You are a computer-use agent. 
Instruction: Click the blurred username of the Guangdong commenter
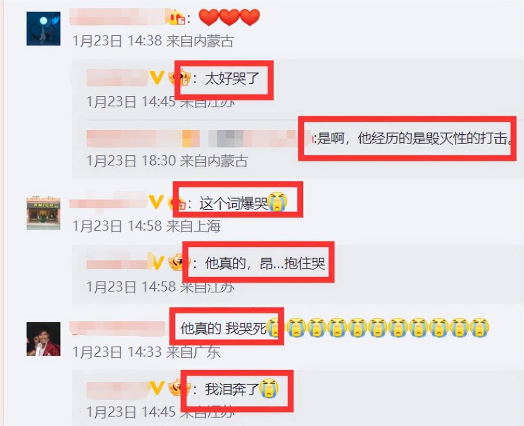pos(117,328)
